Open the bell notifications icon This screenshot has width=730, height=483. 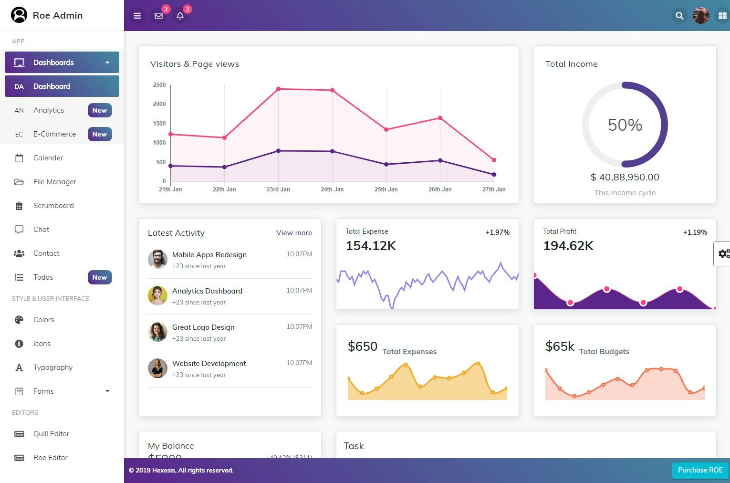(180, 16)
